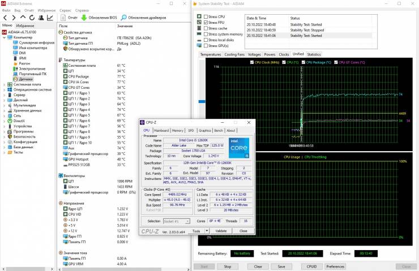Click Обновления BIOS green arrow button
The width and height of the screenshot is (419, 271).
(x=99, y=18)
